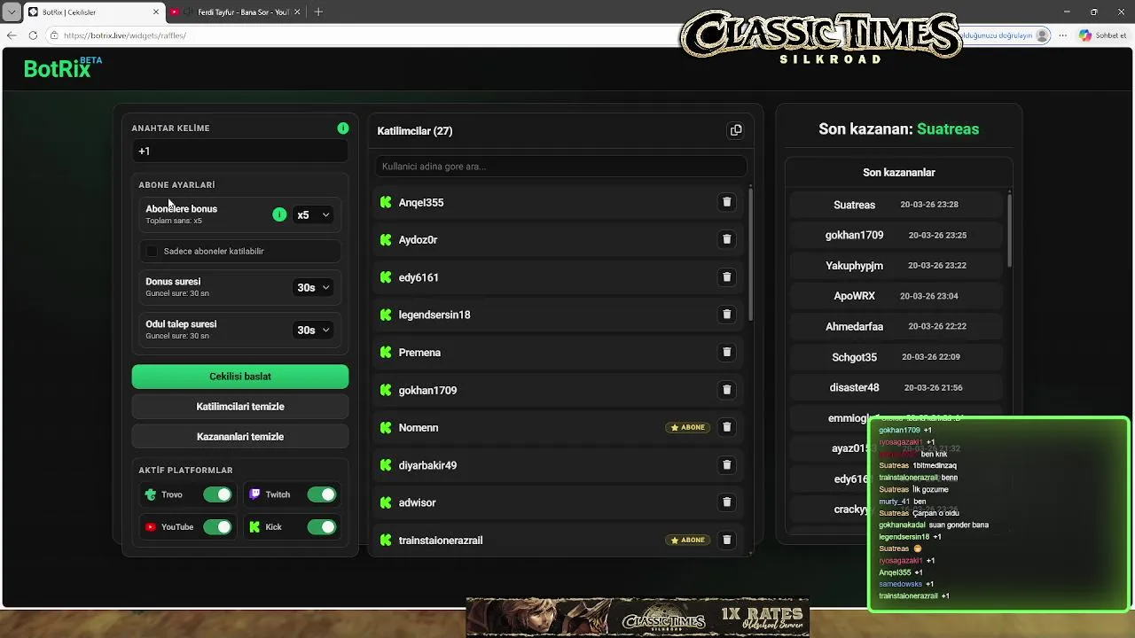Viewport: 1135px width, 638px height.
Task: Click Katilimcilar (27) heading
Action: (x=415, y=131)
